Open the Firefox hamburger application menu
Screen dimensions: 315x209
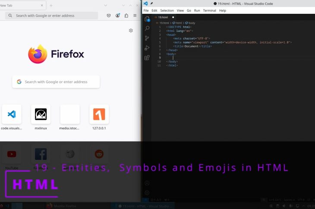(135, 16)
